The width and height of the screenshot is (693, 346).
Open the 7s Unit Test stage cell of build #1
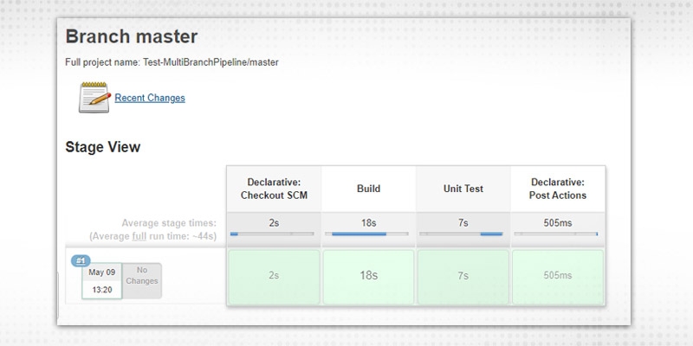pyautogui.click(x=463, y=275)
